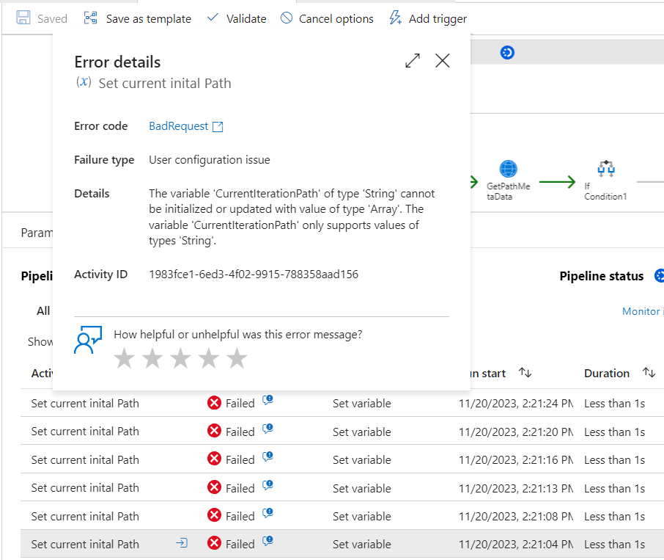This screenshot has height=560, width=664.
Task: Click the blue circular icon in gray header
Action: point(507,53)
